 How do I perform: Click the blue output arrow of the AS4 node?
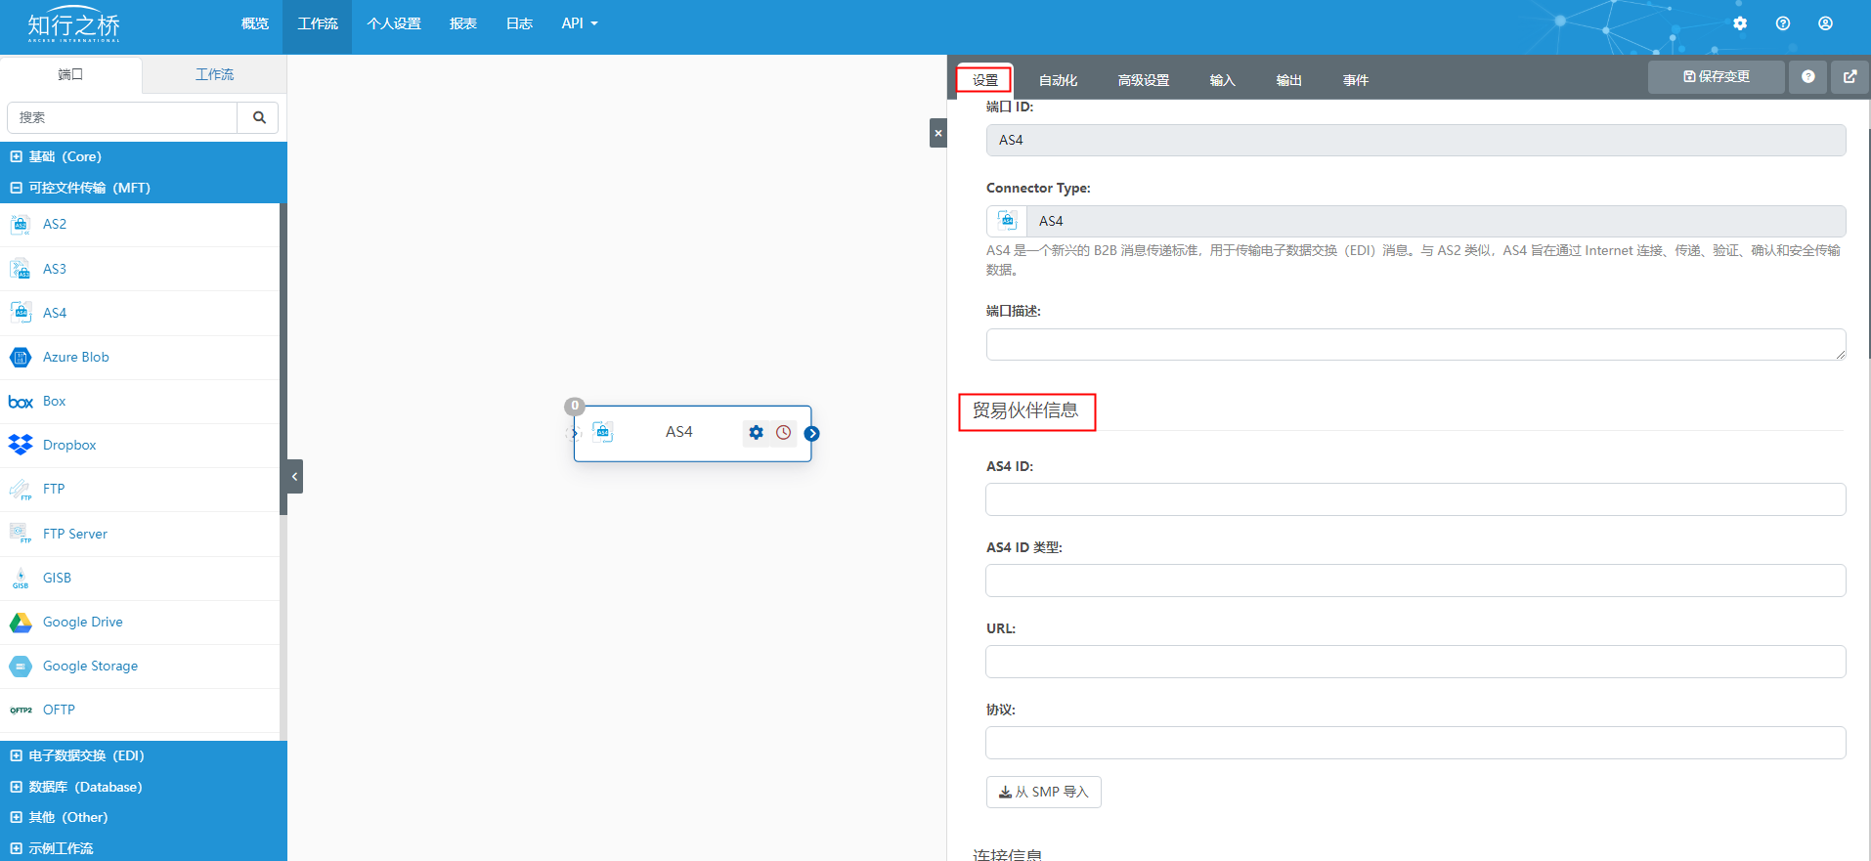[x=811, y=434]
